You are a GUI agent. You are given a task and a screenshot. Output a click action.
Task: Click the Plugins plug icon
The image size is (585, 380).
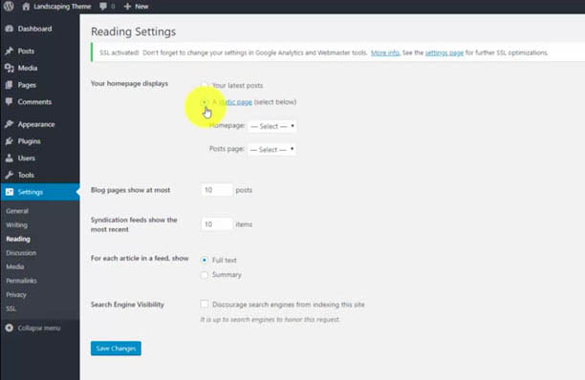tap(10, 141)
